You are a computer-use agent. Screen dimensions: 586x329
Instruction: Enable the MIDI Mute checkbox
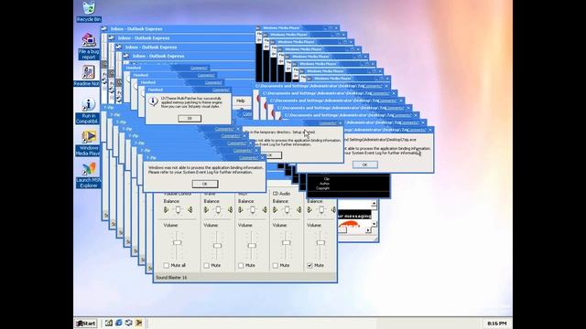(241, 265)
